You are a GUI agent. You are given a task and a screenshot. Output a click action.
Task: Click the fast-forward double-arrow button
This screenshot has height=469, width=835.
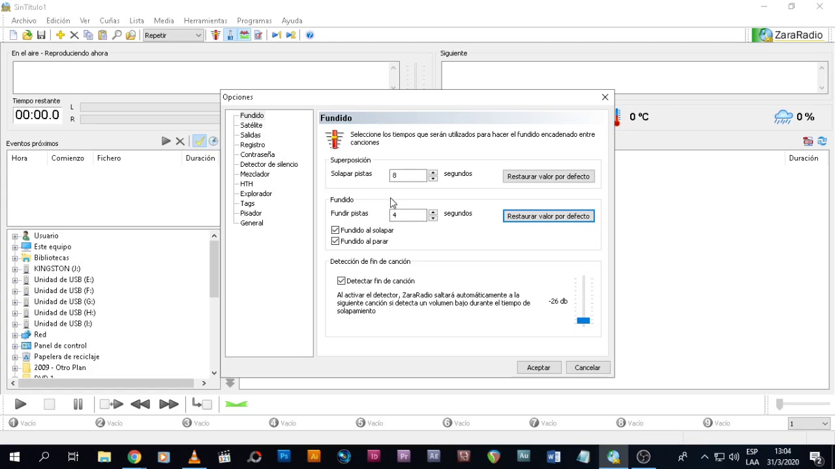coord(168,405)
